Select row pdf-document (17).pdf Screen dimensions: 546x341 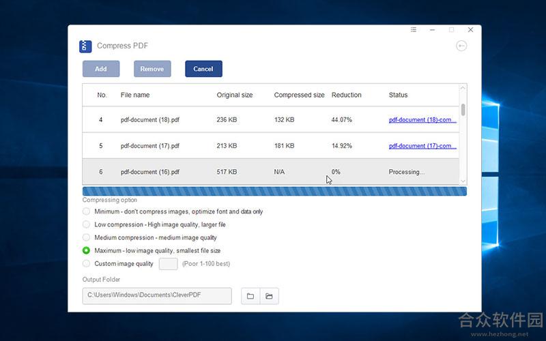point(271,145)
